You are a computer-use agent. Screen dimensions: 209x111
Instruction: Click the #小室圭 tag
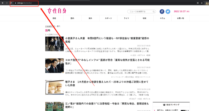(133, 55)
